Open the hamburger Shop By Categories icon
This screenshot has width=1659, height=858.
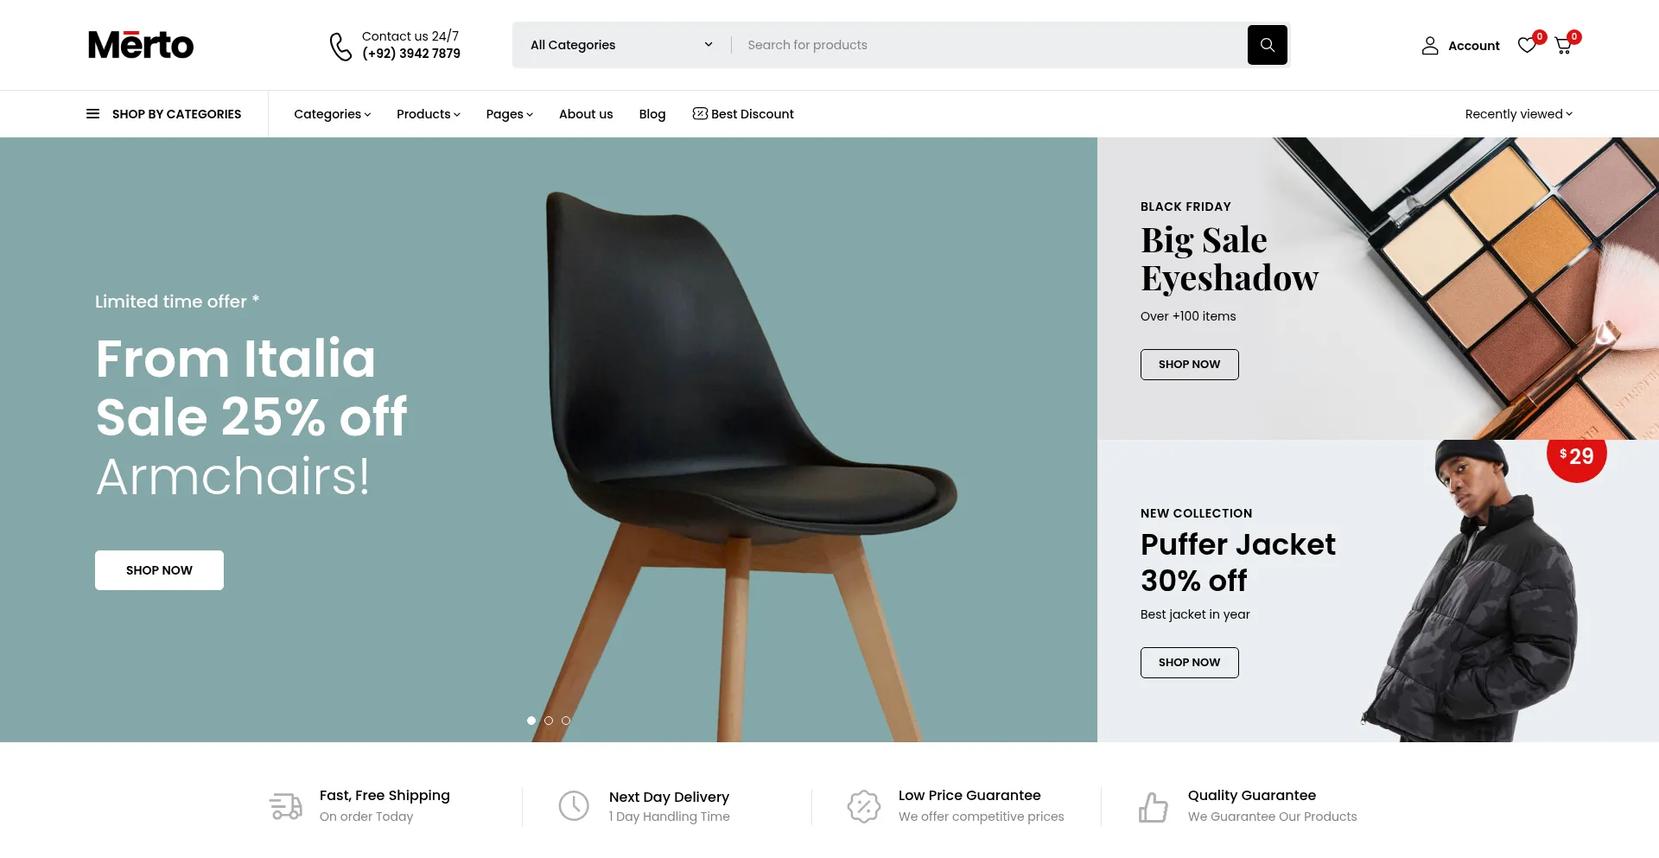coord(92,114)
